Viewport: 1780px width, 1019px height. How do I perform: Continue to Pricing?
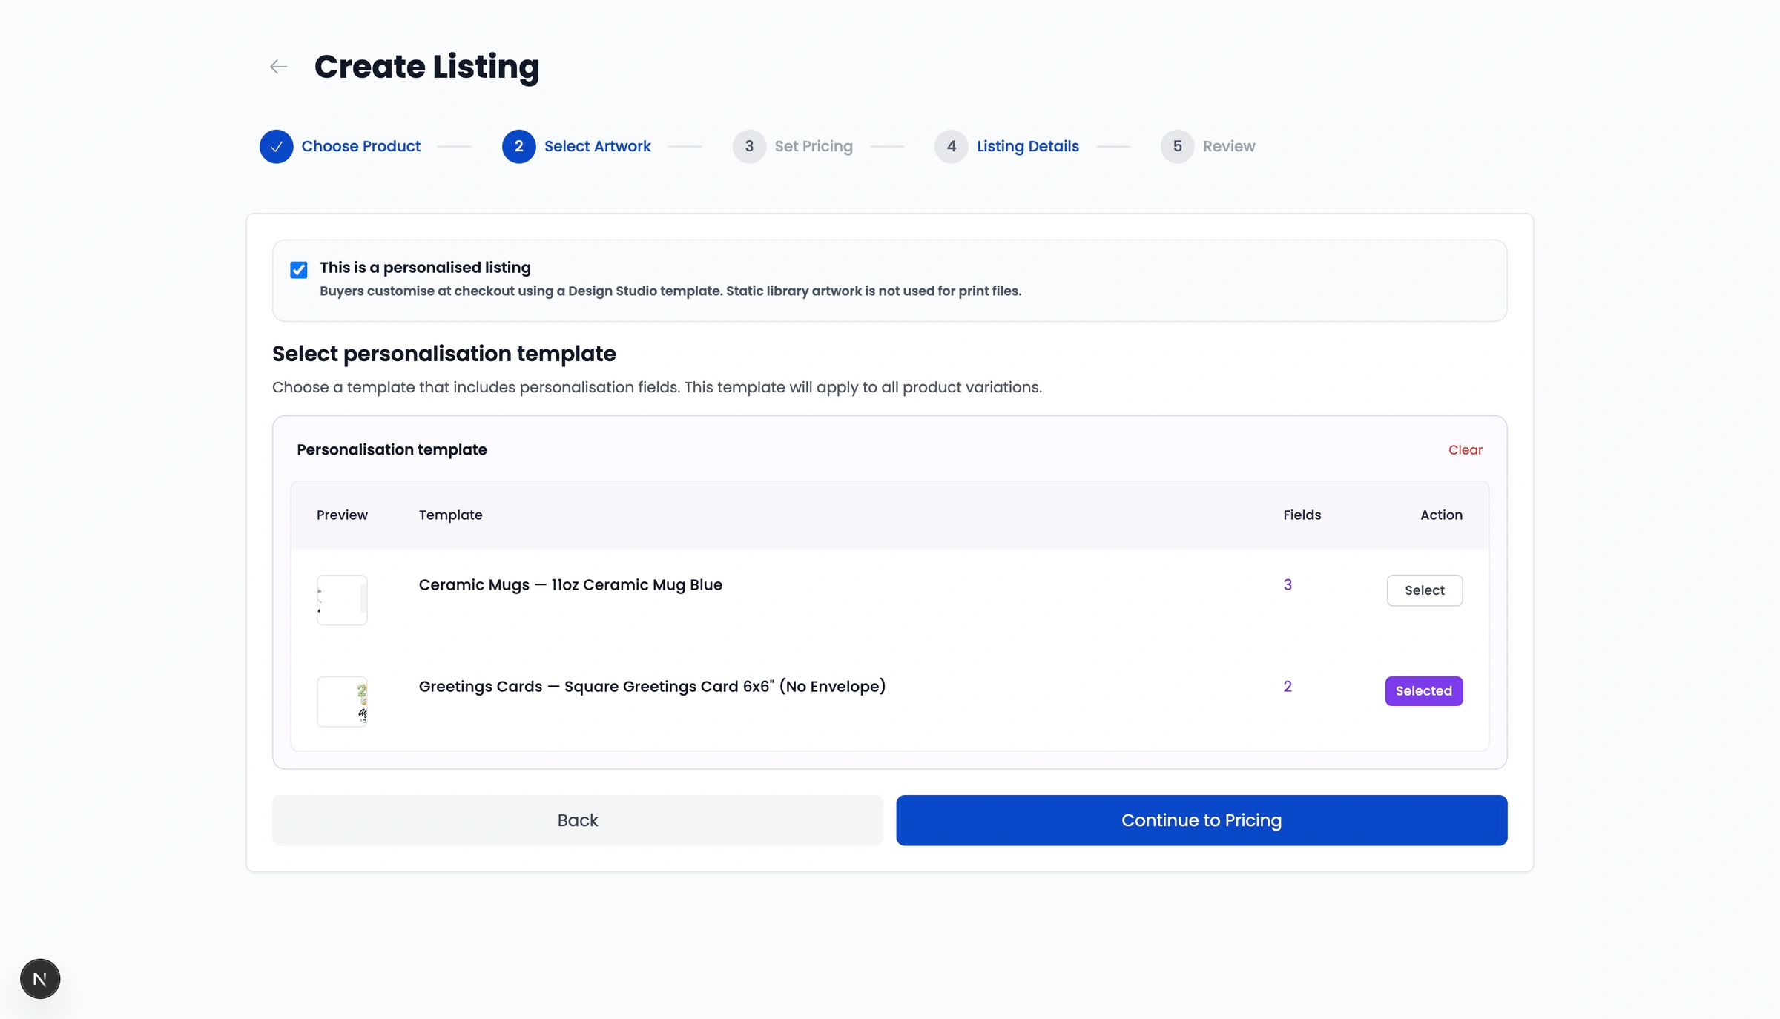coord(1201,820)
